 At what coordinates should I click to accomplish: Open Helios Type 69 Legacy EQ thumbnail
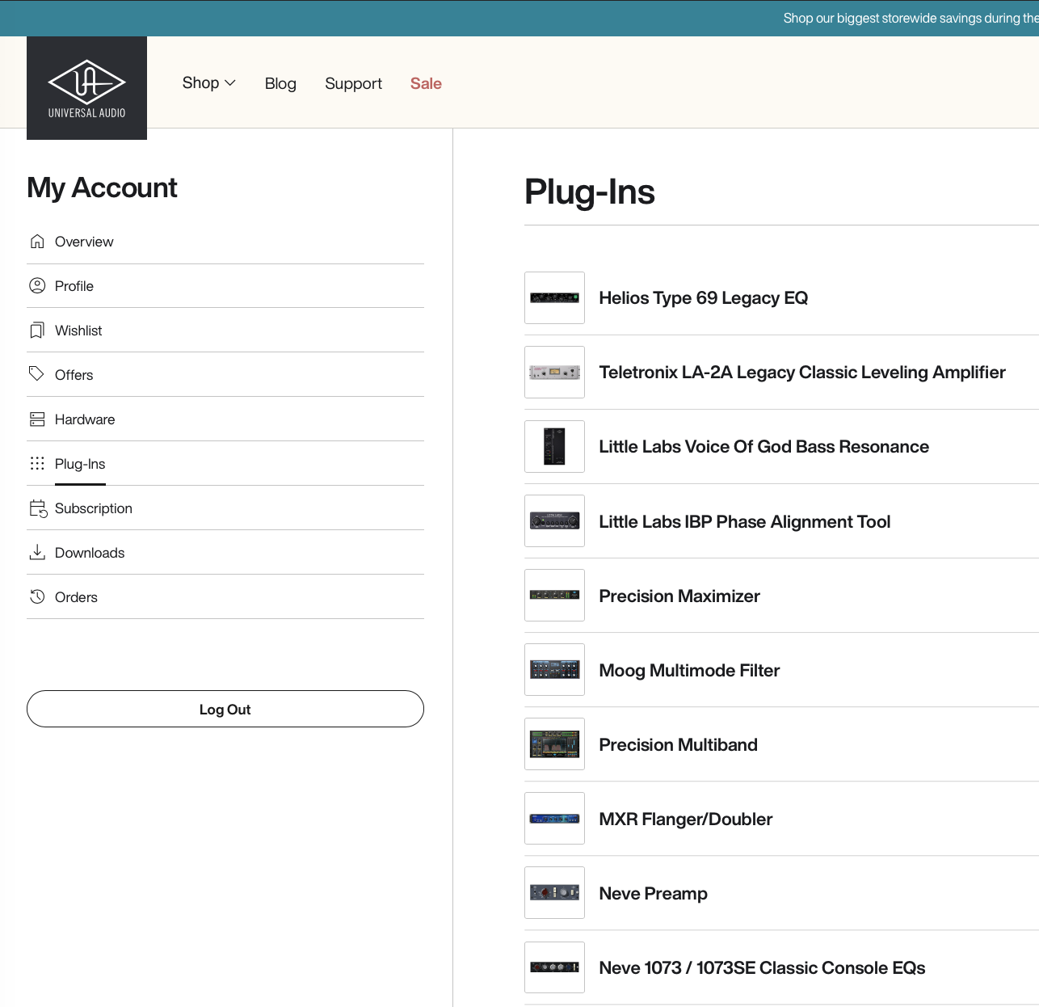tap(554, 298)
